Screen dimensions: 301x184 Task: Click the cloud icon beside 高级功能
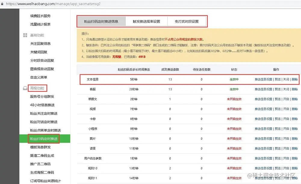pos(25,88)
